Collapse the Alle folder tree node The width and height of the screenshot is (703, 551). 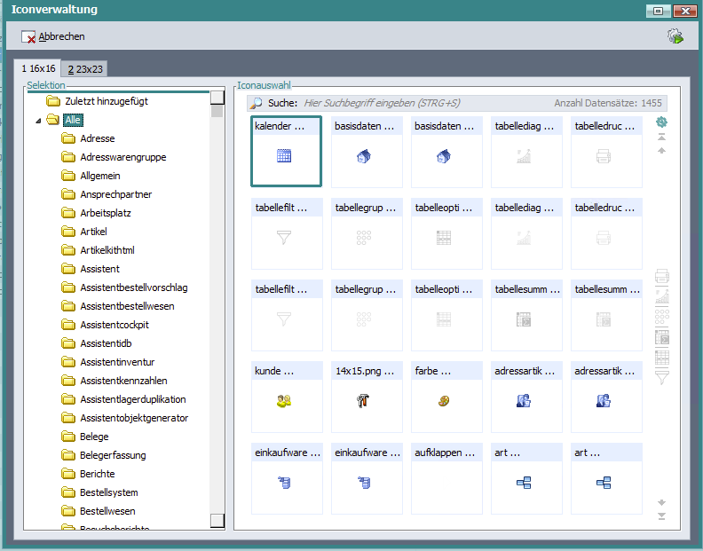coord(38,120)
